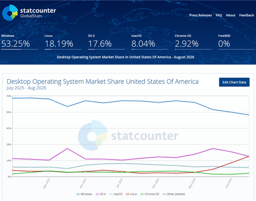256x201 pixels.
Task: Click the OS X peak point near Oct 2025
Action: (67, 148)
